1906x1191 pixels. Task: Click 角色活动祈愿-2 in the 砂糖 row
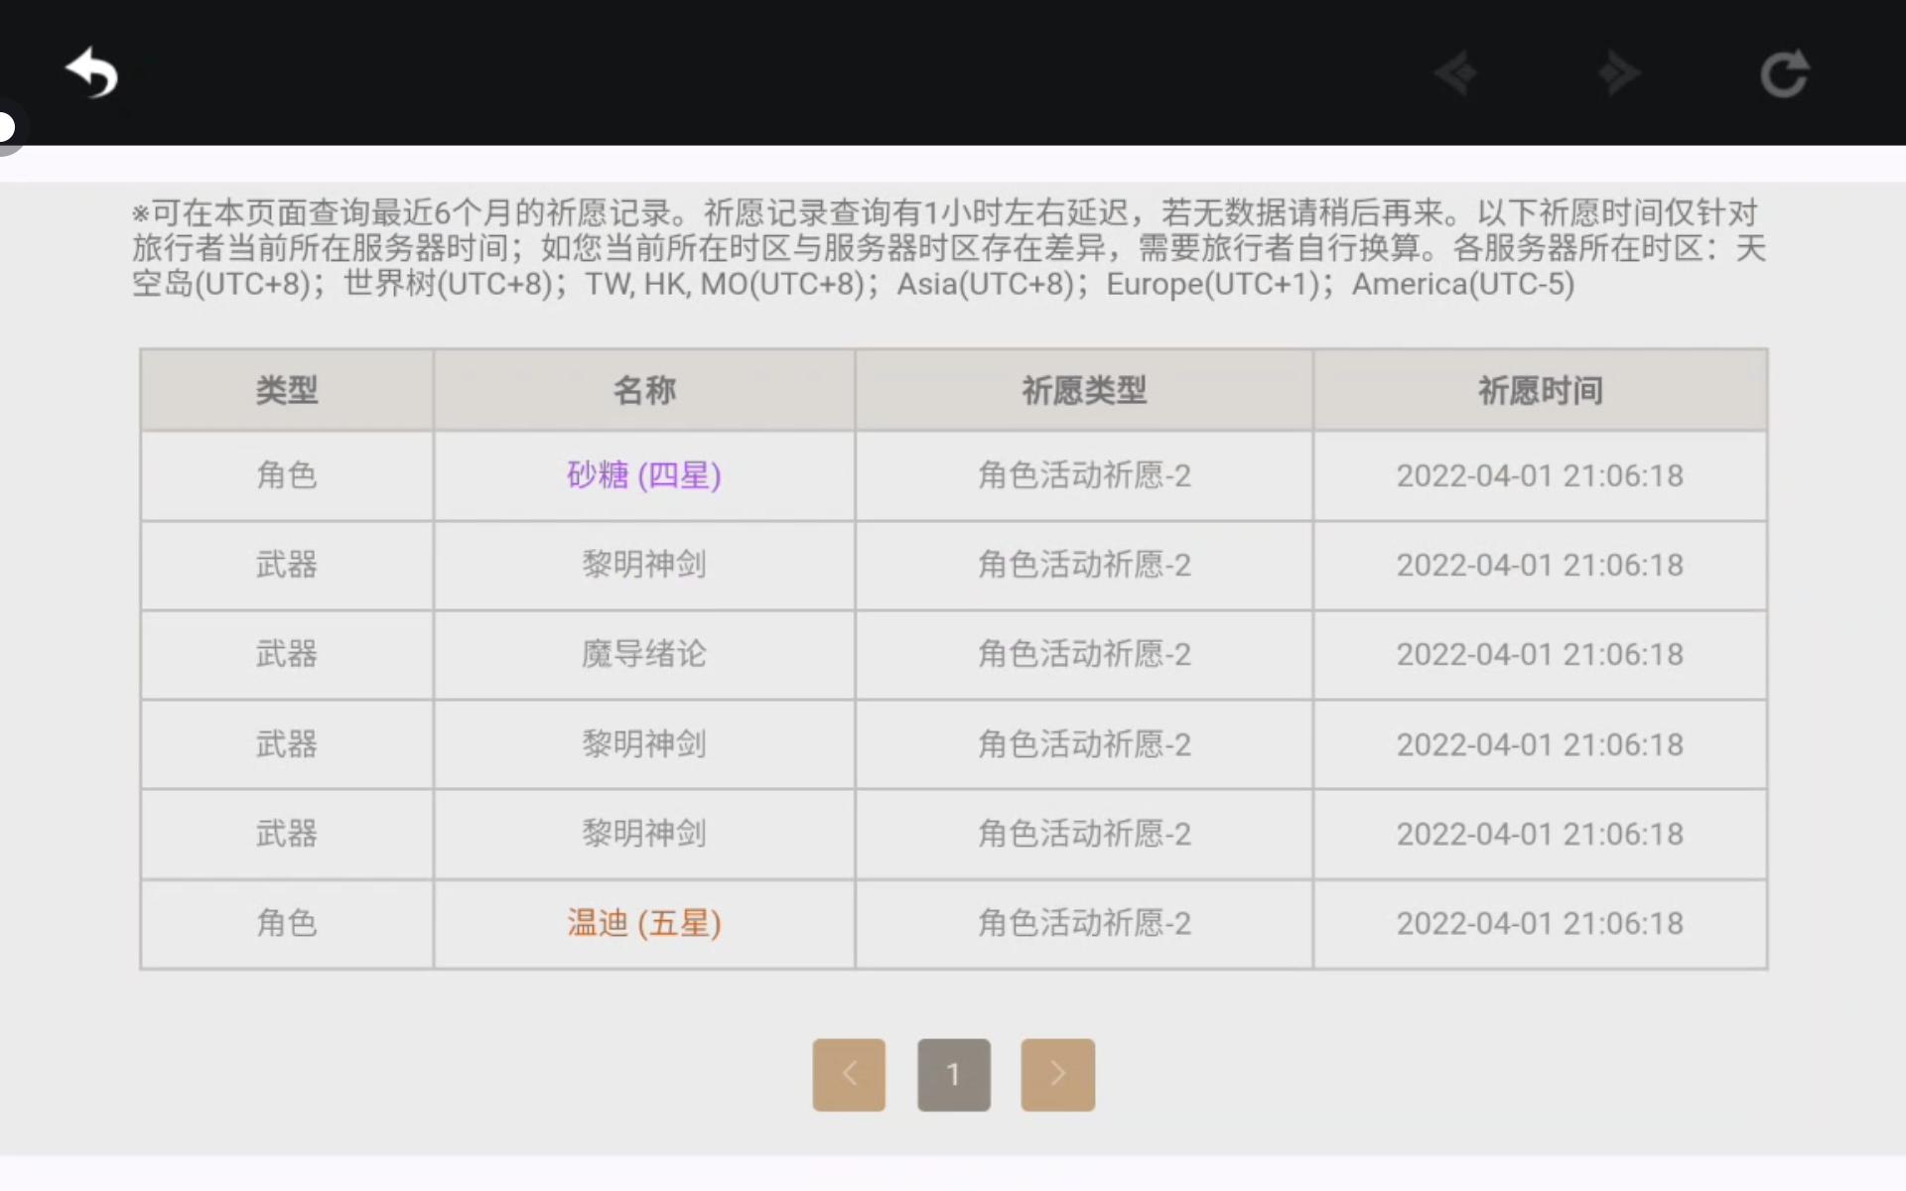pos(1083,475)
